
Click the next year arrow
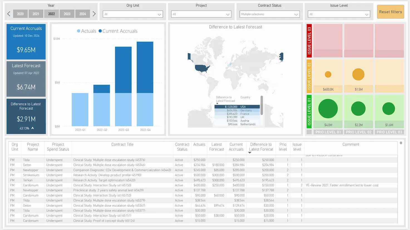[94, 14]
